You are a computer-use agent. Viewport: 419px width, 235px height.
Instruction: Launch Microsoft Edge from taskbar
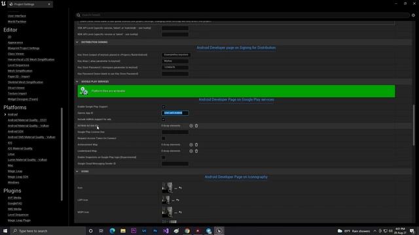112,230
